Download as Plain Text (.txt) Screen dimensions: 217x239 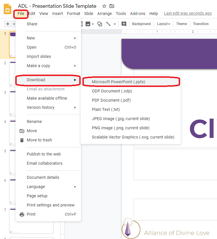[131, 109]
